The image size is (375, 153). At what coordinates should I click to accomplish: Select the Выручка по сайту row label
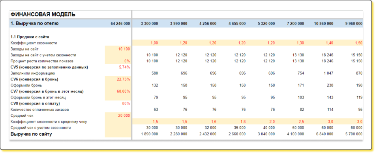pyautogui.click(x=31, y=134)
